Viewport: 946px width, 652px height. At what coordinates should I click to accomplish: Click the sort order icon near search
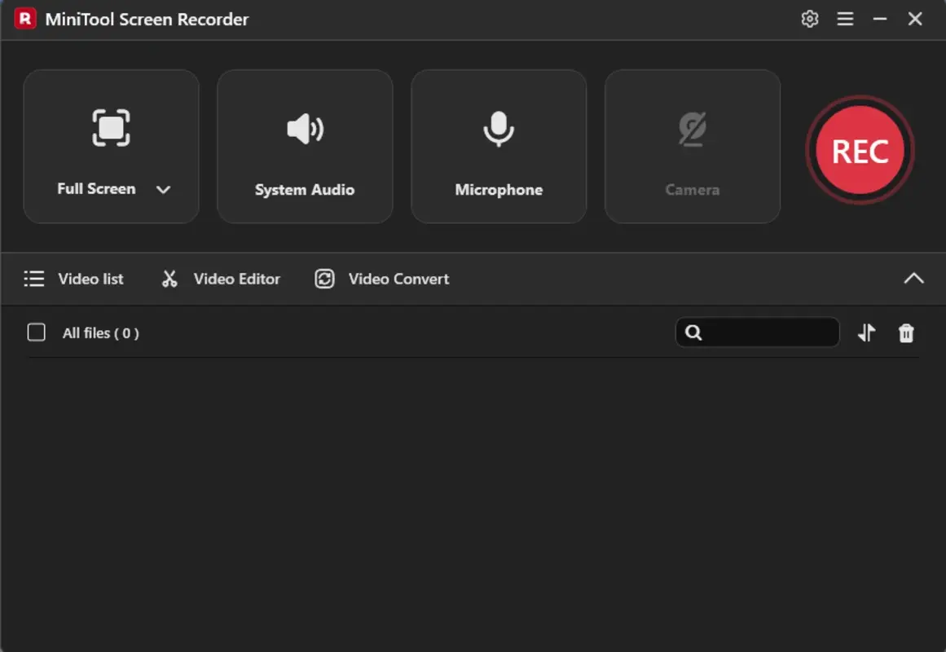(x=866, y=333)
